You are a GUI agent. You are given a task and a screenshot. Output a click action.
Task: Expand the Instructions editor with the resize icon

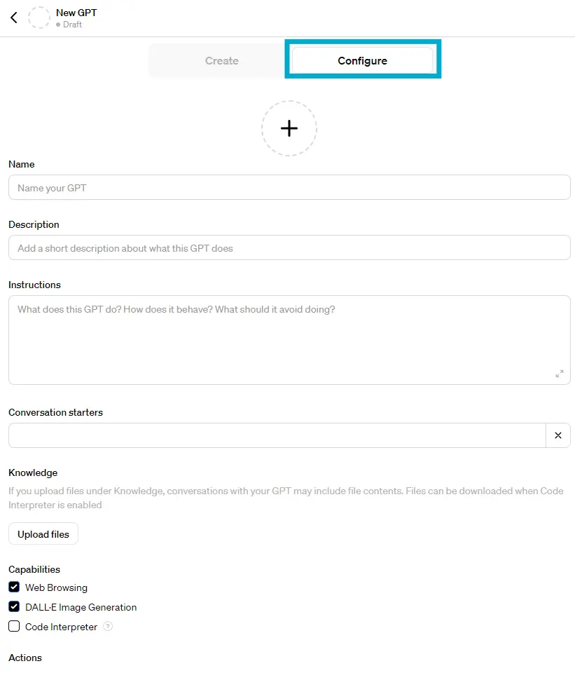pos(559,374)
